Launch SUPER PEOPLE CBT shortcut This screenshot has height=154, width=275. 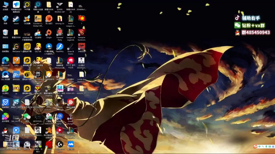59,7
